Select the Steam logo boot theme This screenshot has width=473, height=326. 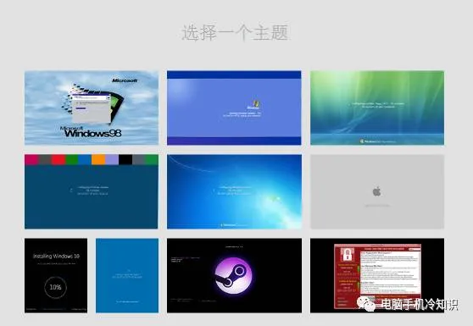234,275
